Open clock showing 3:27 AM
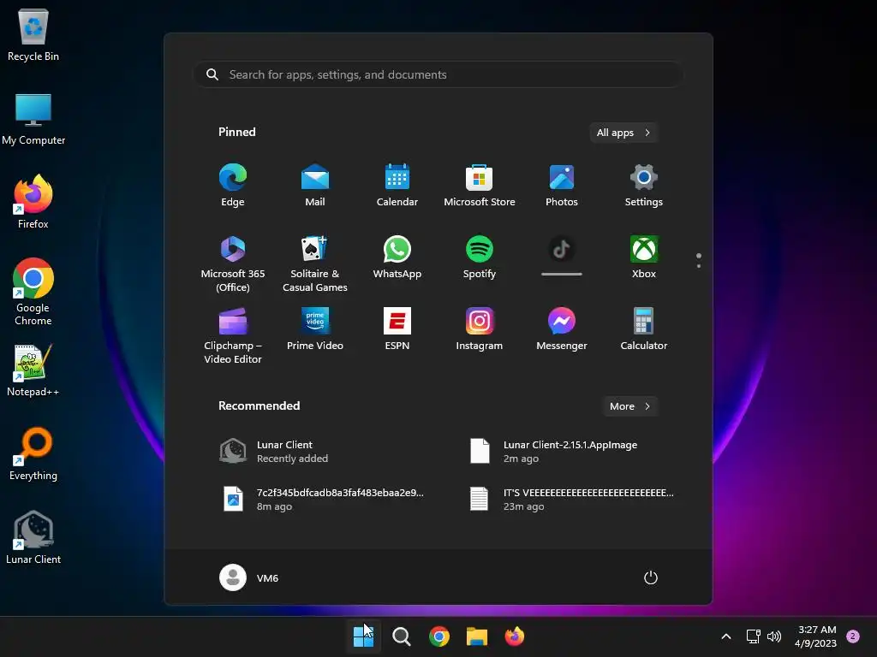877x657 pixels. coord(816,636)
